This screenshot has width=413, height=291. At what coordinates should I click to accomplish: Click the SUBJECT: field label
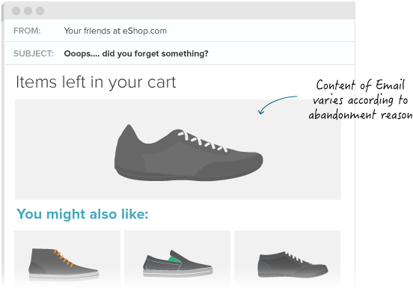[x=34, y=54]
